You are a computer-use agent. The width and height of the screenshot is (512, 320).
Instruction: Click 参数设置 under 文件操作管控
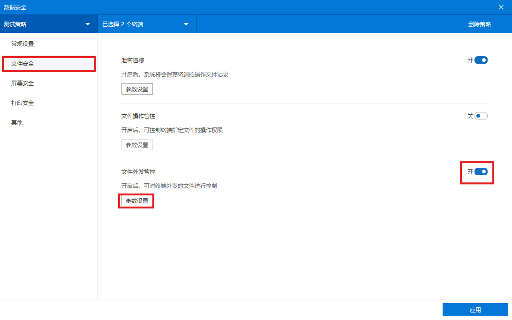click(x=137, y=145)
